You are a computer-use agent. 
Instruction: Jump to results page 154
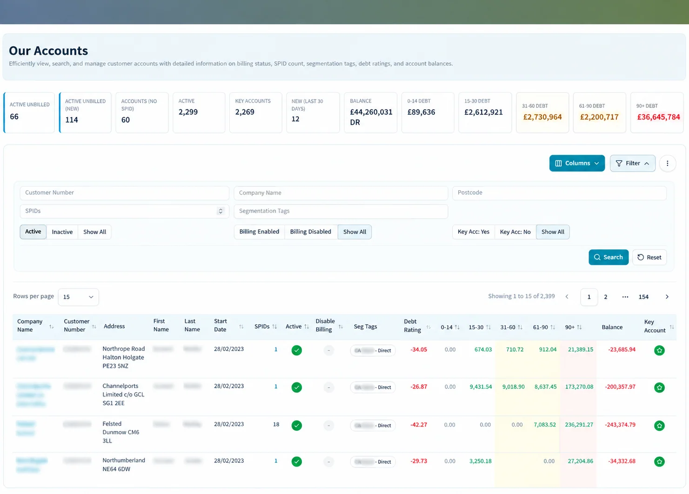pyautogui.click(x=643, y=297)
